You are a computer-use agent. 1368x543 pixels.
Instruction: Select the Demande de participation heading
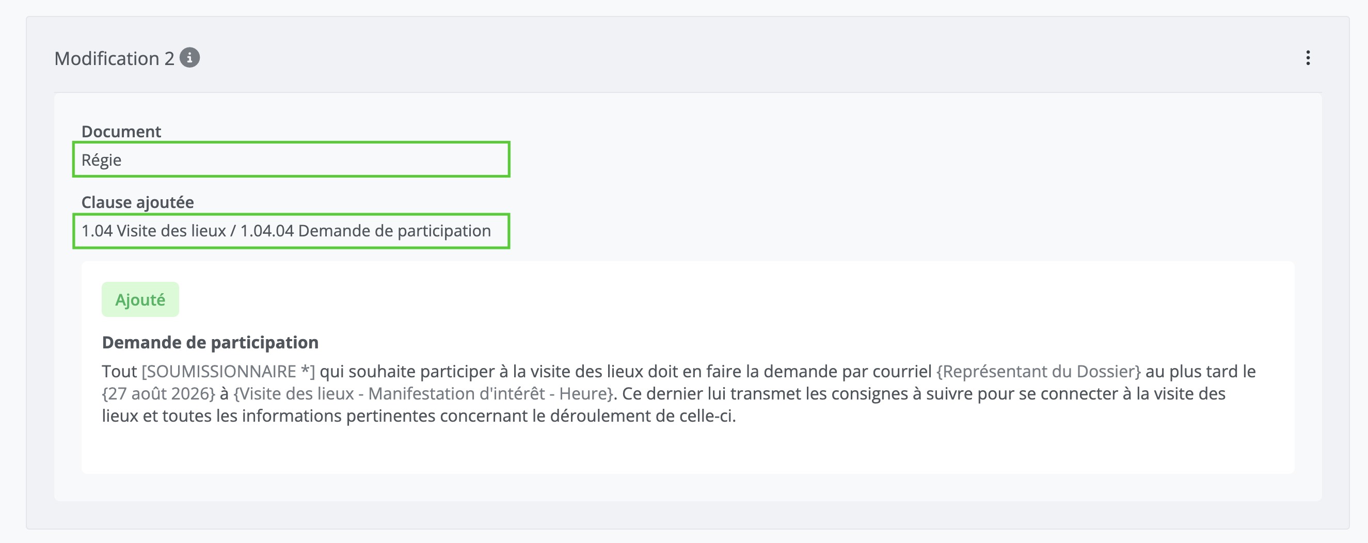point(210,342)
